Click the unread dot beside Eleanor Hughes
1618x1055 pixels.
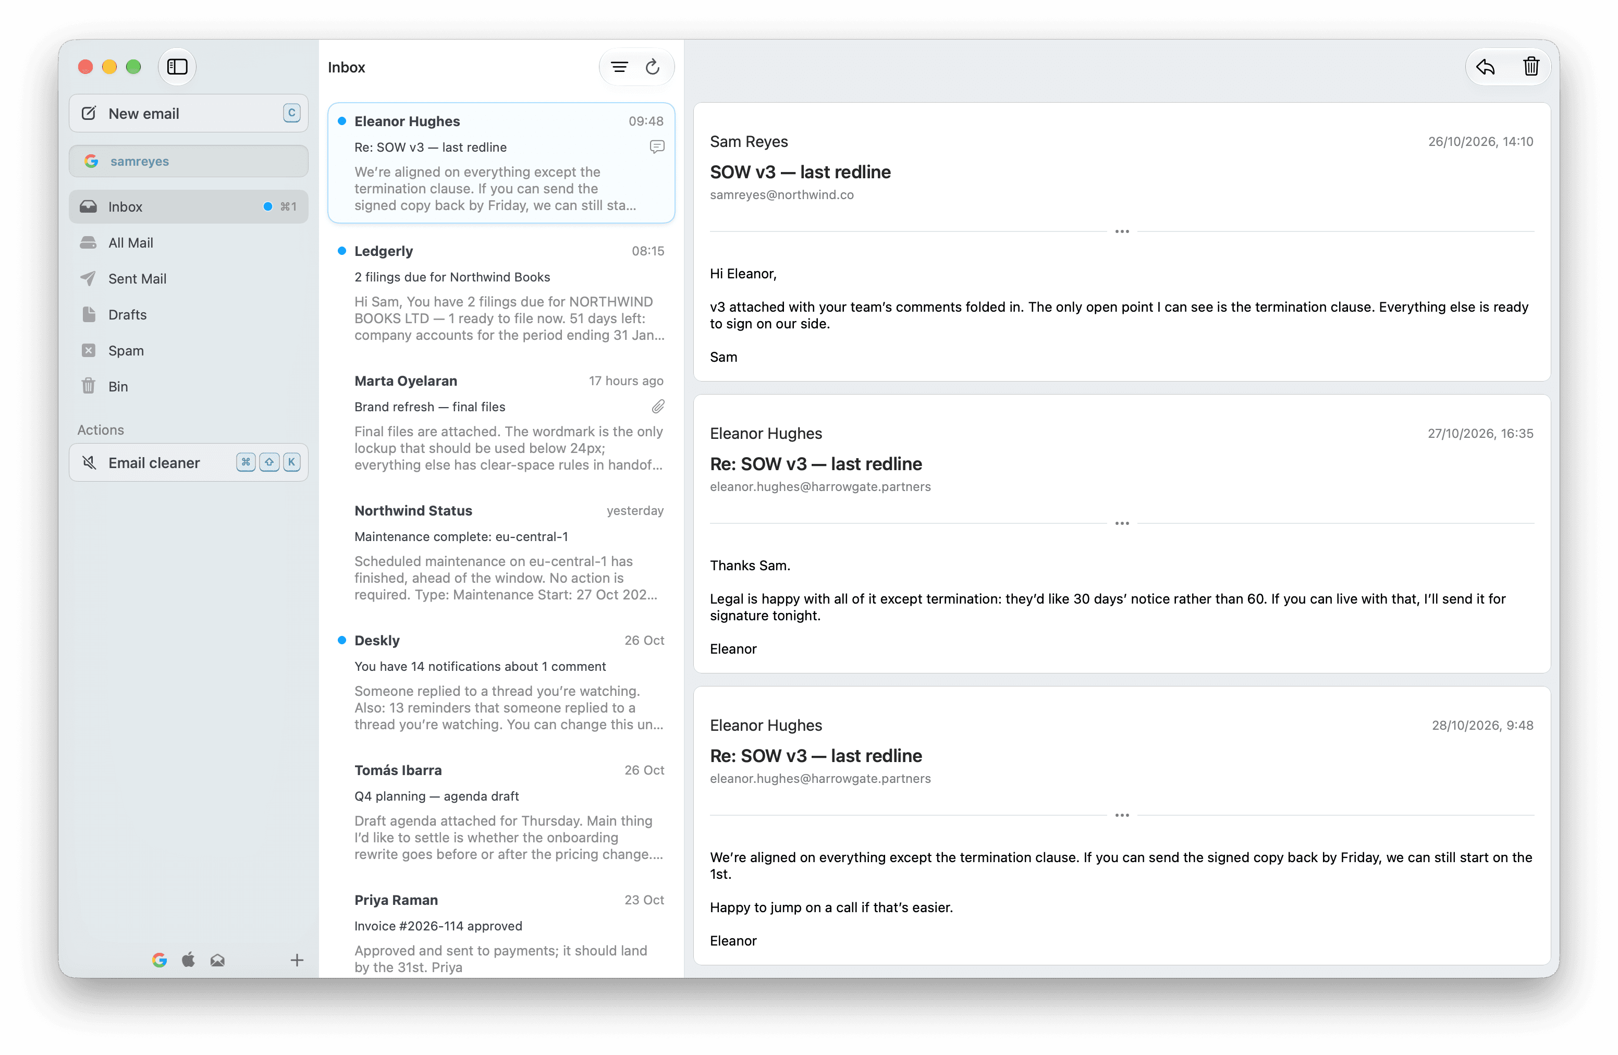tap(342, 121)
